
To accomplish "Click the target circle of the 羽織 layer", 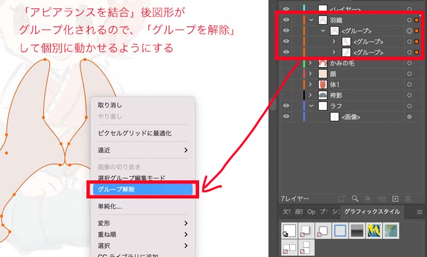I will (409, 20).
